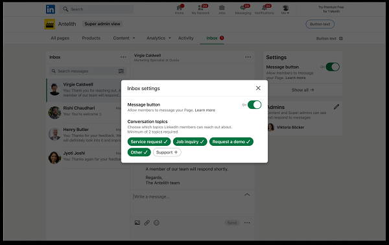Toggle Message button switch in dialog

254,104
